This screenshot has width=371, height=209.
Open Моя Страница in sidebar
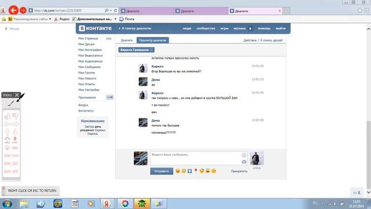click(x=88, y=38)
